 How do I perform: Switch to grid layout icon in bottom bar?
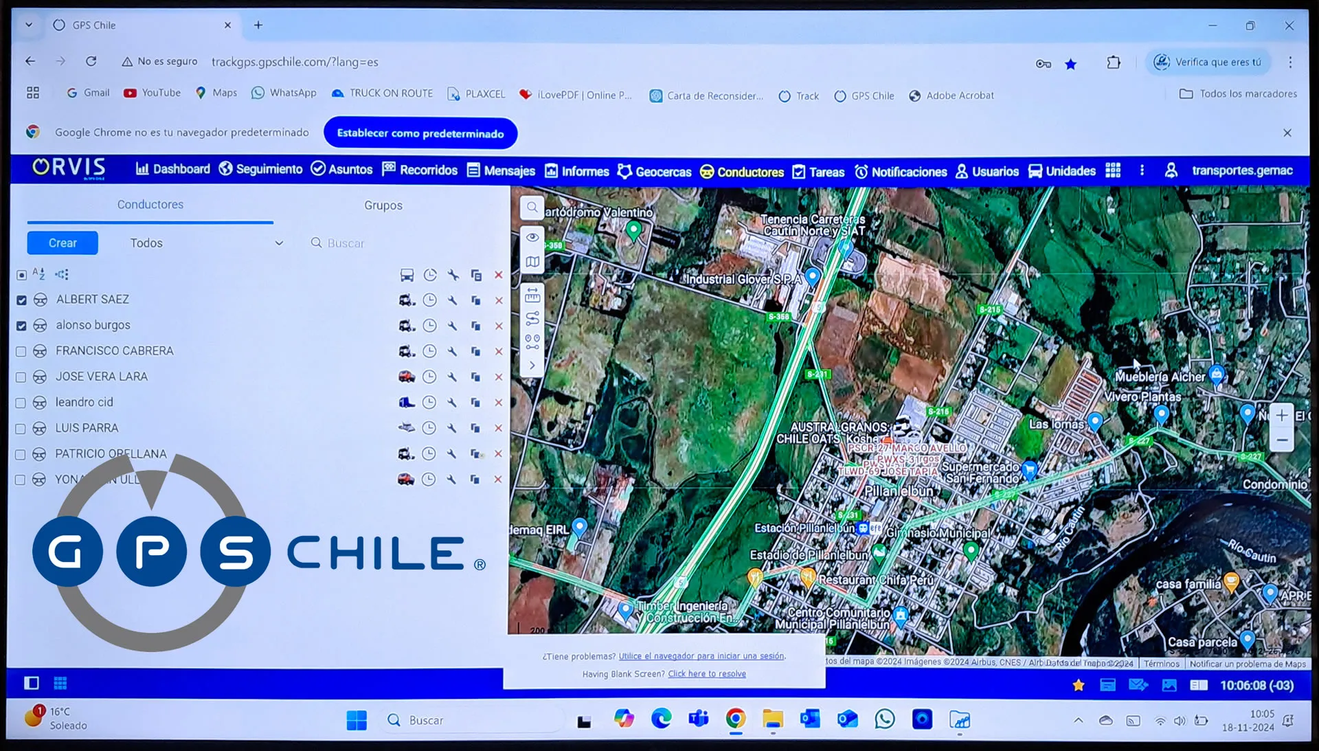coord(60,683)
